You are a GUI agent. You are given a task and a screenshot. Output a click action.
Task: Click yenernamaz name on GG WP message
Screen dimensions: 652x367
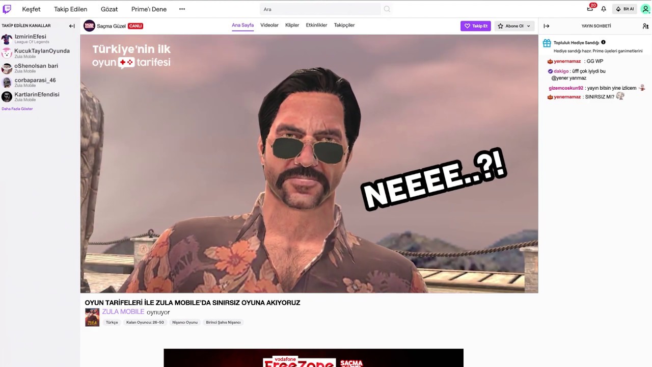coord(567,61)
